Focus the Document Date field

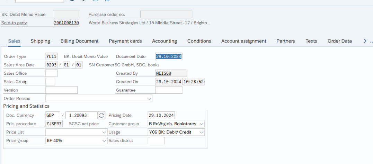(x=169, y=56)
